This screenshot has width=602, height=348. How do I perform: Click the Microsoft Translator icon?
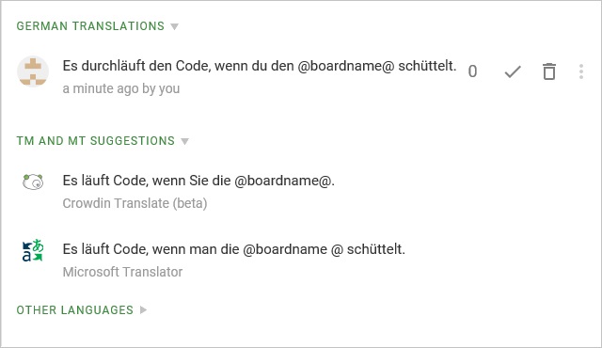pyautogui.click(x=33, y=250)
